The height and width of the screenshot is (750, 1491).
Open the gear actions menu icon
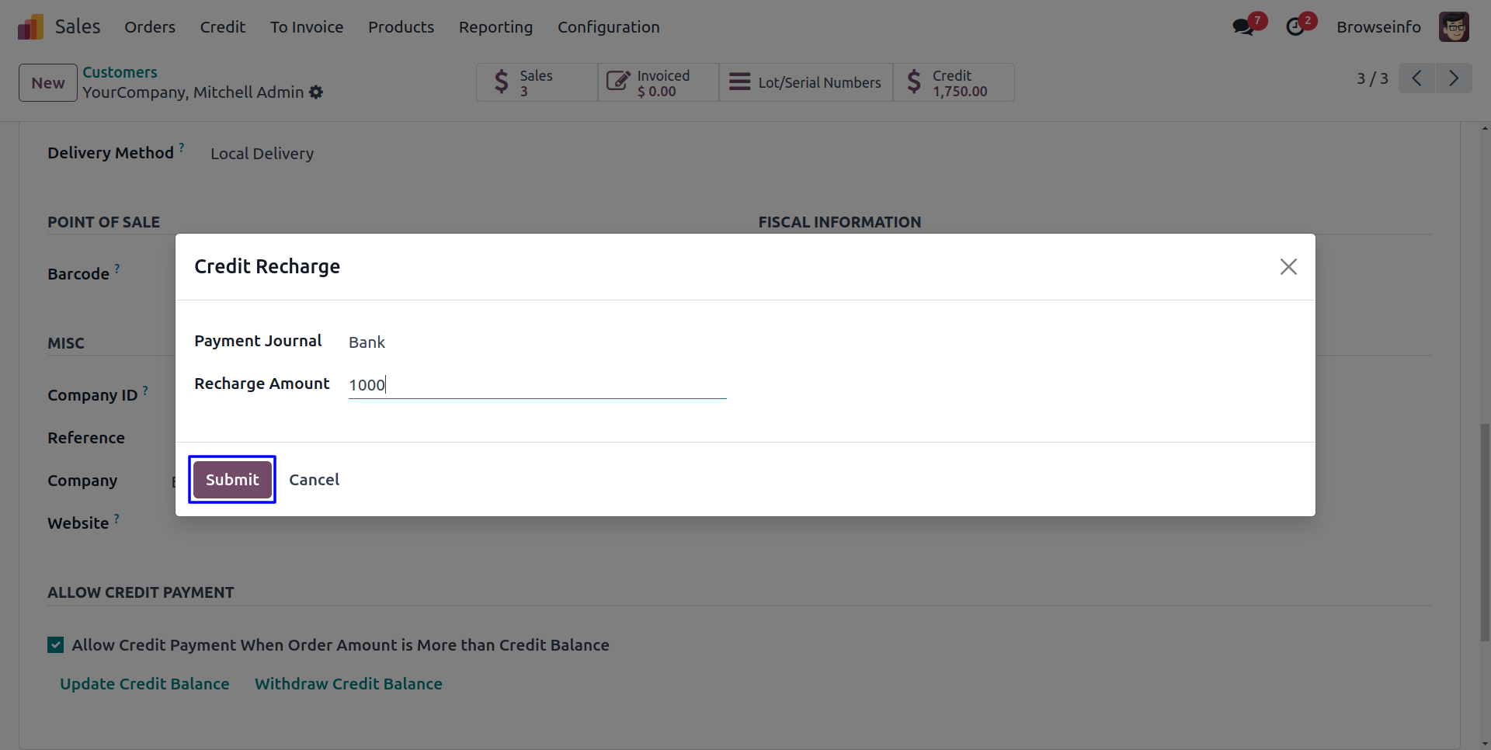coord(316,92)
